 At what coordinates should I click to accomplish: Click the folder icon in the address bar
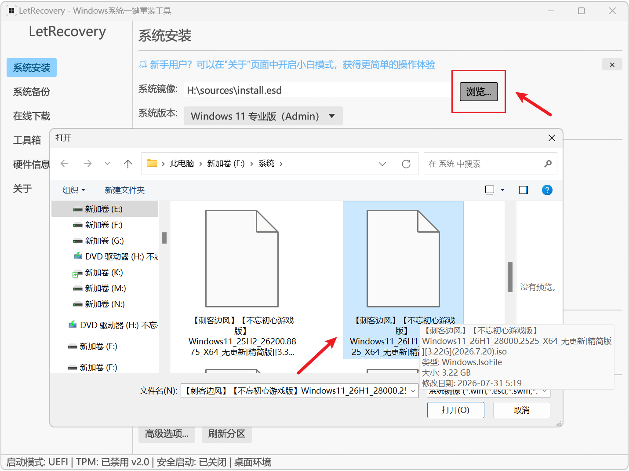click(152, 163)
